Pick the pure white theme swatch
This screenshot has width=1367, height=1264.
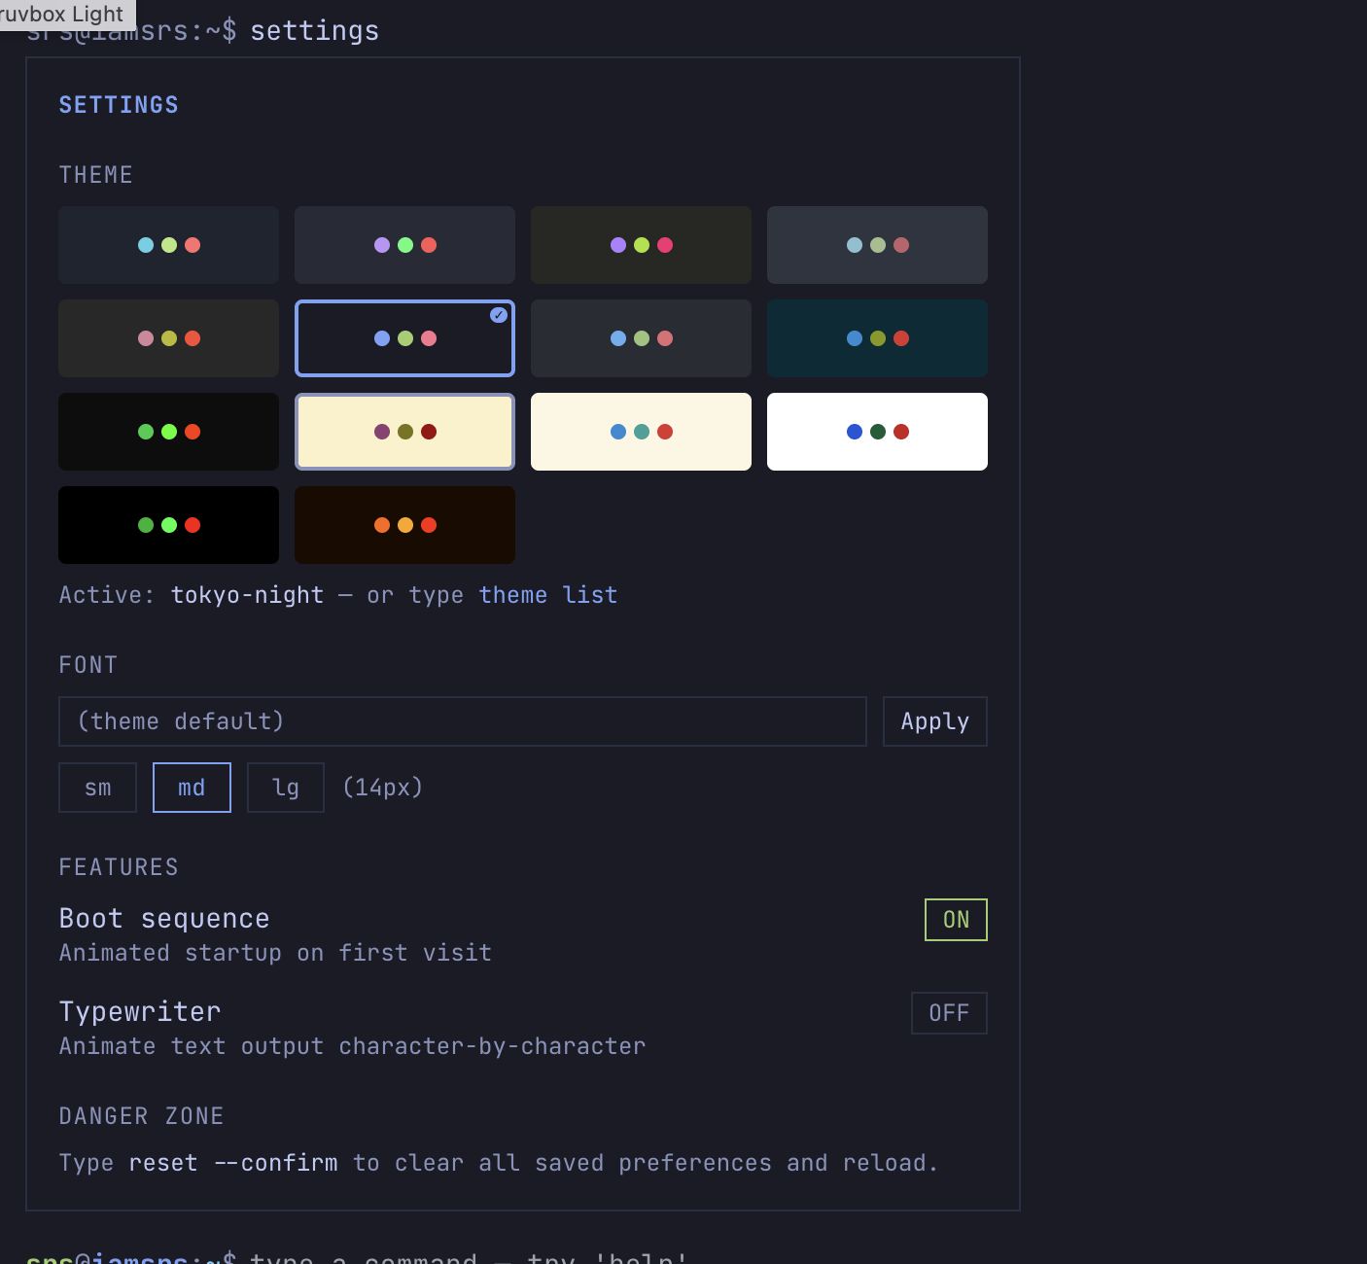[877, 432]
